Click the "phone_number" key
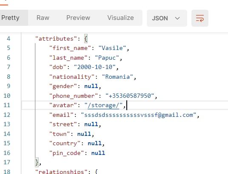The width and height of the screenshot is (228, 174). pos(74,96)
